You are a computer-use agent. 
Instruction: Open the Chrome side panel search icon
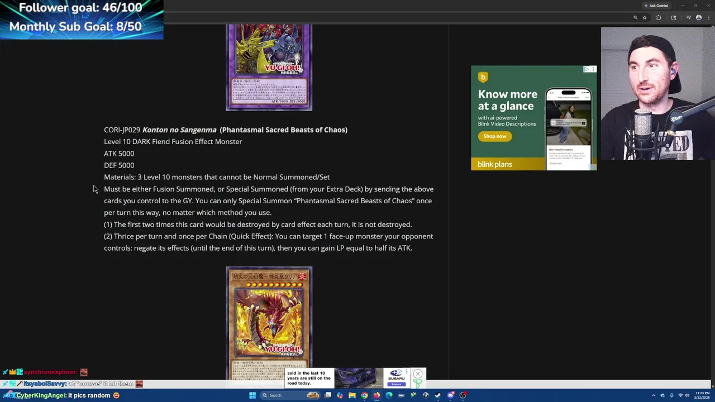point(674,18)
